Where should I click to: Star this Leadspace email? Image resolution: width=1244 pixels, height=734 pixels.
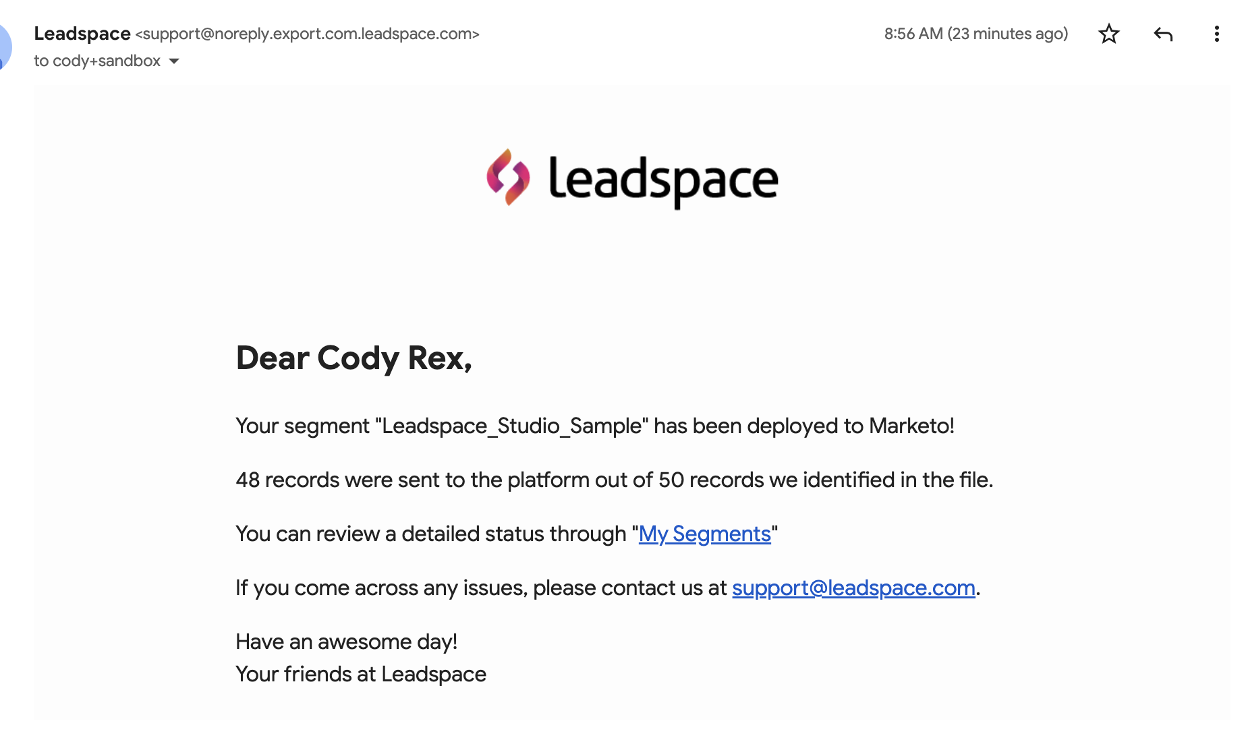click(1109, 34)
